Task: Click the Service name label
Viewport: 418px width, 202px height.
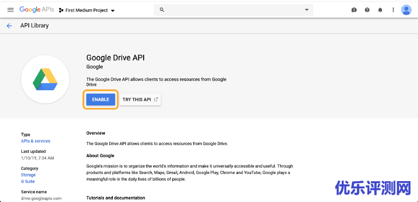Action: [x=34, y=192]
